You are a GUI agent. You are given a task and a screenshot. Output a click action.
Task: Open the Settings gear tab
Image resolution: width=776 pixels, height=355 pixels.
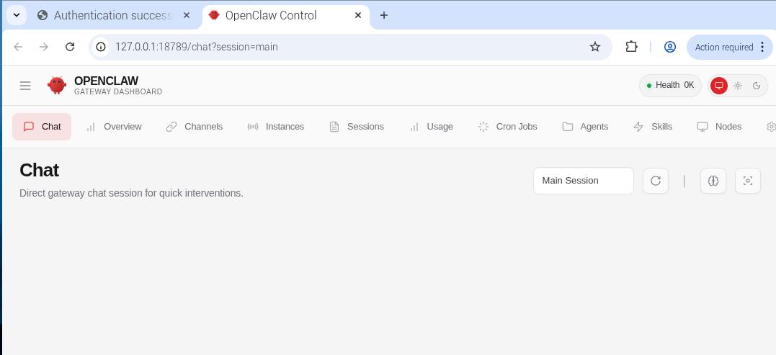tap(770, 127)
